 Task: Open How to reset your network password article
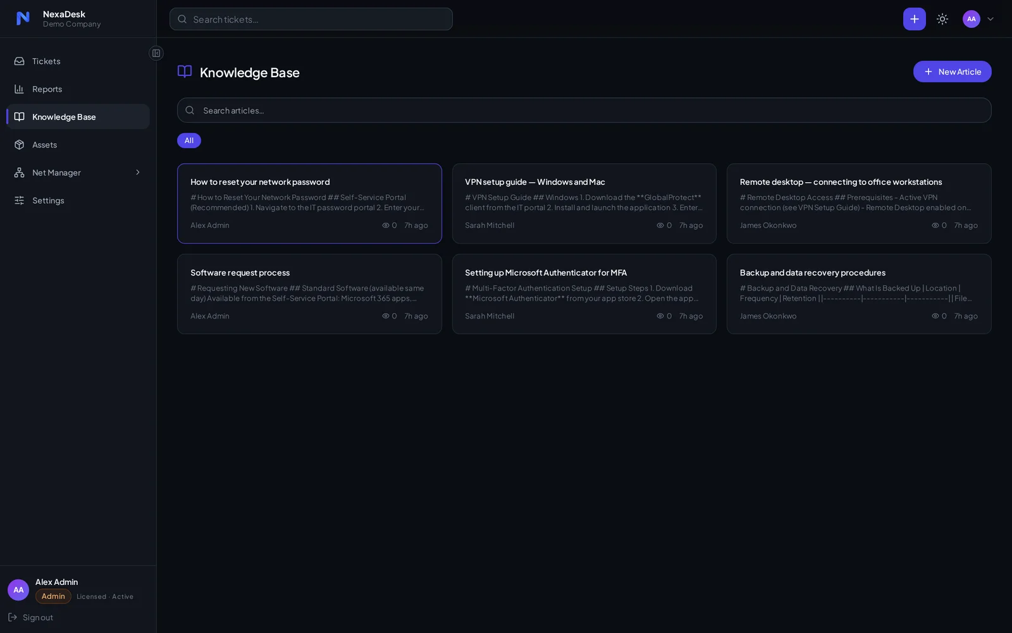click(309, 203)
